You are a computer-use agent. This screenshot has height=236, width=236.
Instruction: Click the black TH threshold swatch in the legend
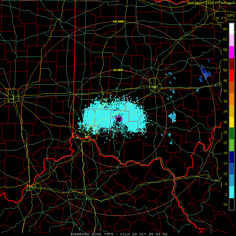pos(232,204)
